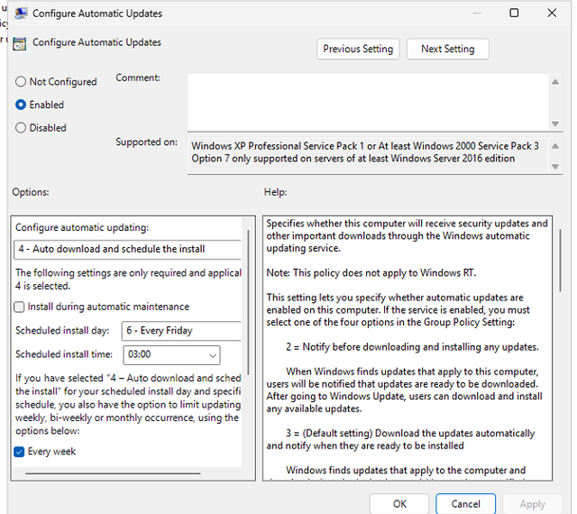The width and height of the screenshot is (577, 514).
Task: Select the Enabled radio button
Action: [21, 105]
